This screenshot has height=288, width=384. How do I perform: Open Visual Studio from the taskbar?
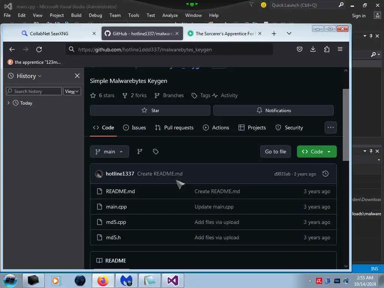pos(172,280)
